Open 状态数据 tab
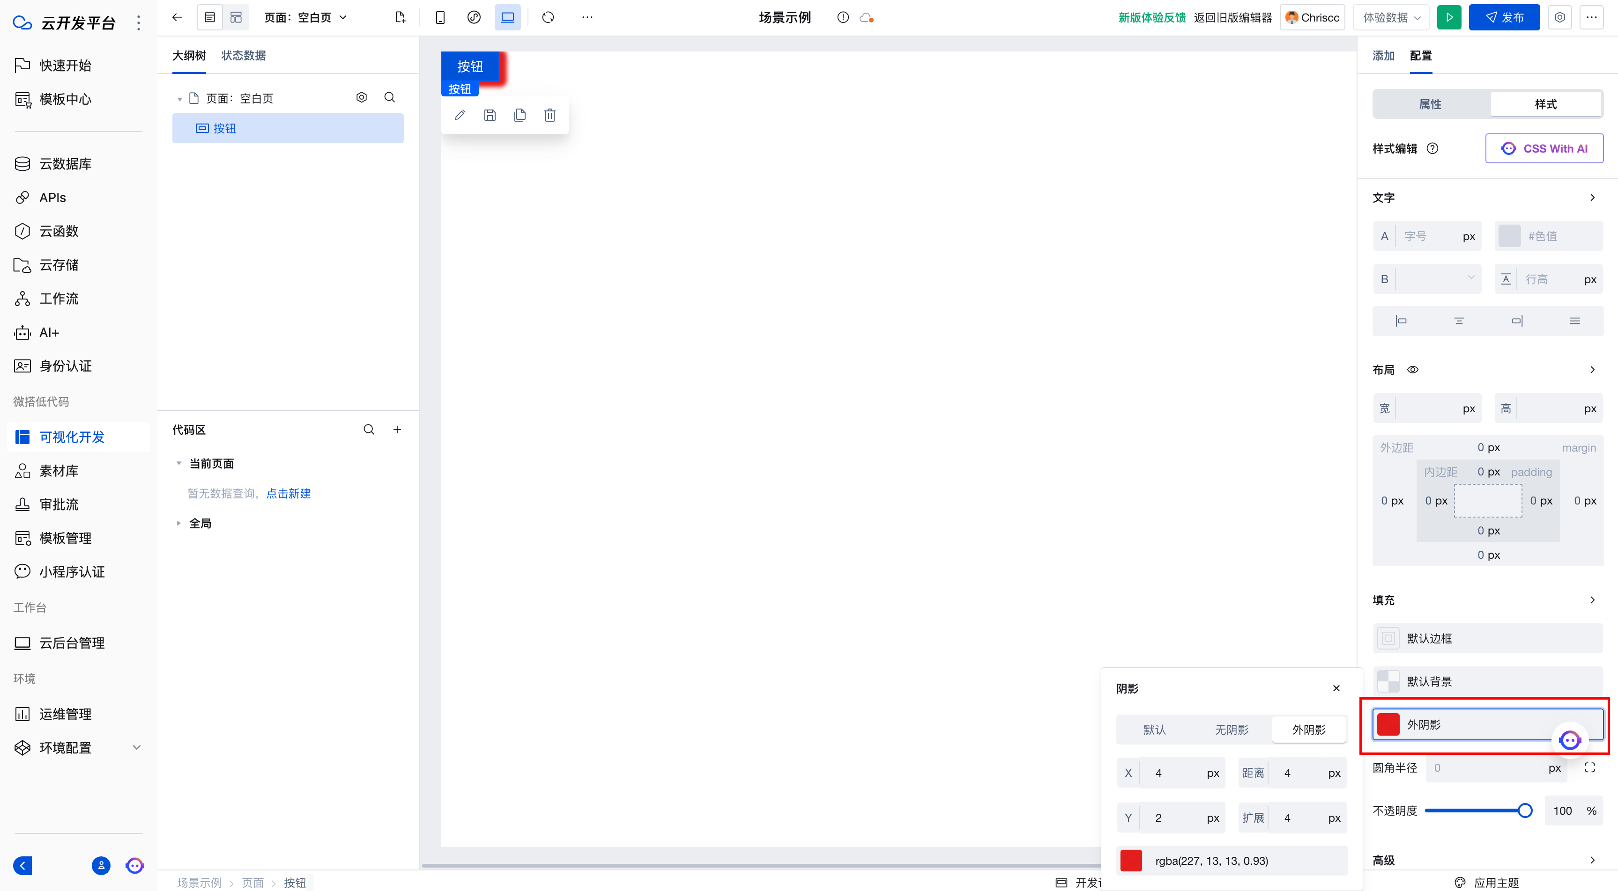The height and width of the screenshot is (891, 1618). coord(244,56)
